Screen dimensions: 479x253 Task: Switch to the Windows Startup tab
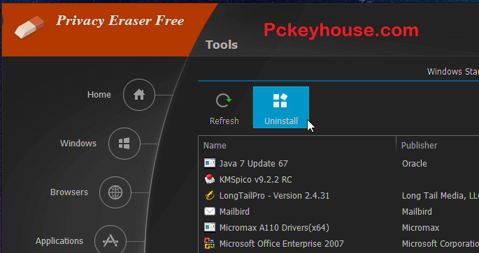click(452, 72)
